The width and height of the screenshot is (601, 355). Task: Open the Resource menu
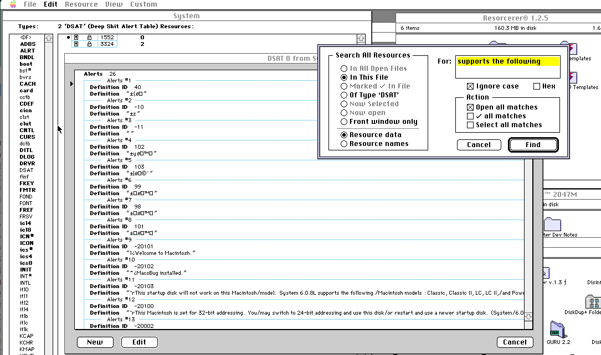pos(81,4)
